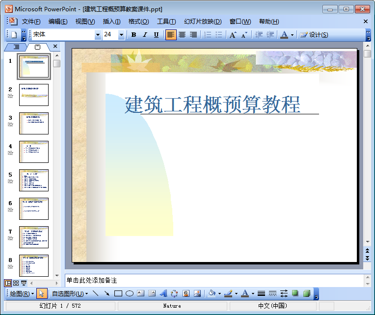
Task: Select the Arrow drawing tool
Action: coord(107,293)
